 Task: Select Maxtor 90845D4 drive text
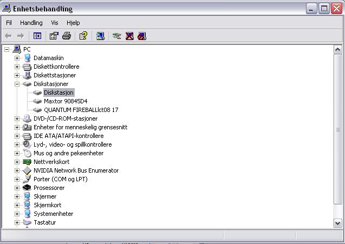pos(66,101)
